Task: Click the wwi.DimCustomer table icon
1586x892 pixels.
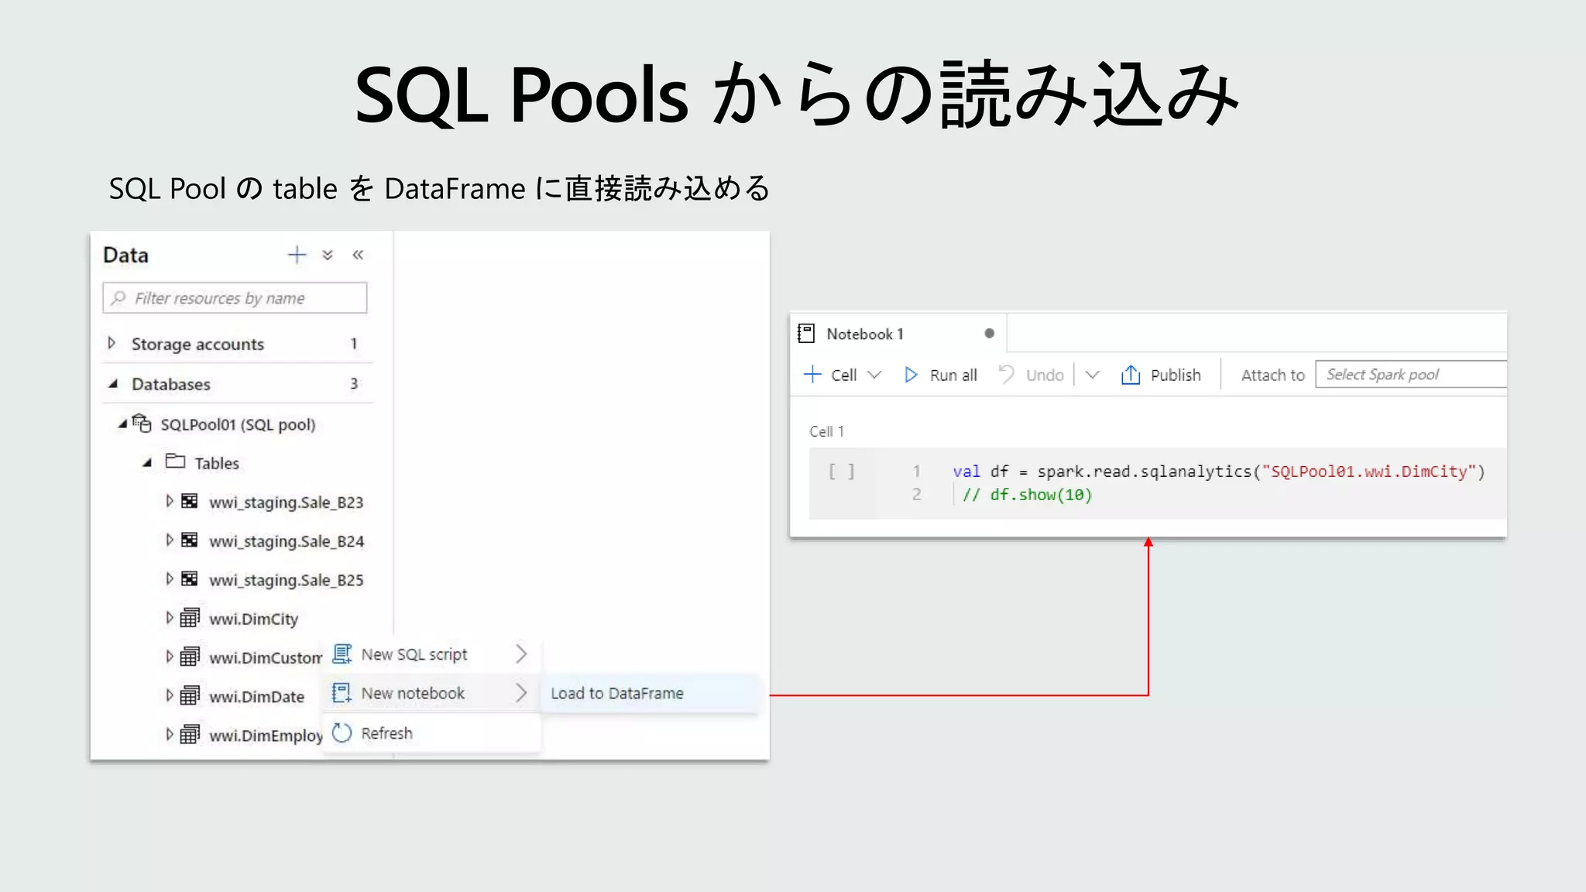Action: tap(190, 657)
